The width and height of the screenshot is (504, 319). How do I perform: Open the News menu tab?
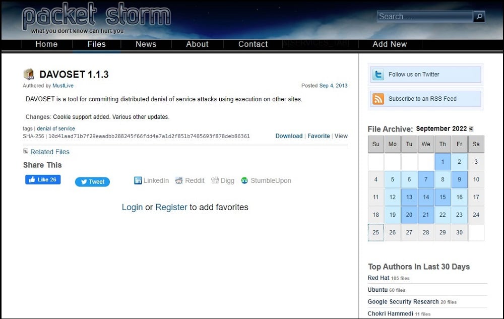pos(146,44)
